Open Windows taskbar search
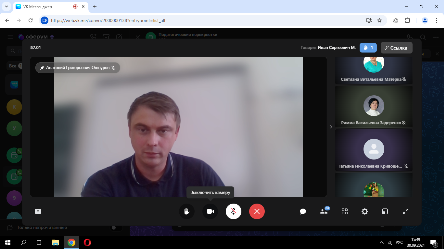 pos(23,242)
